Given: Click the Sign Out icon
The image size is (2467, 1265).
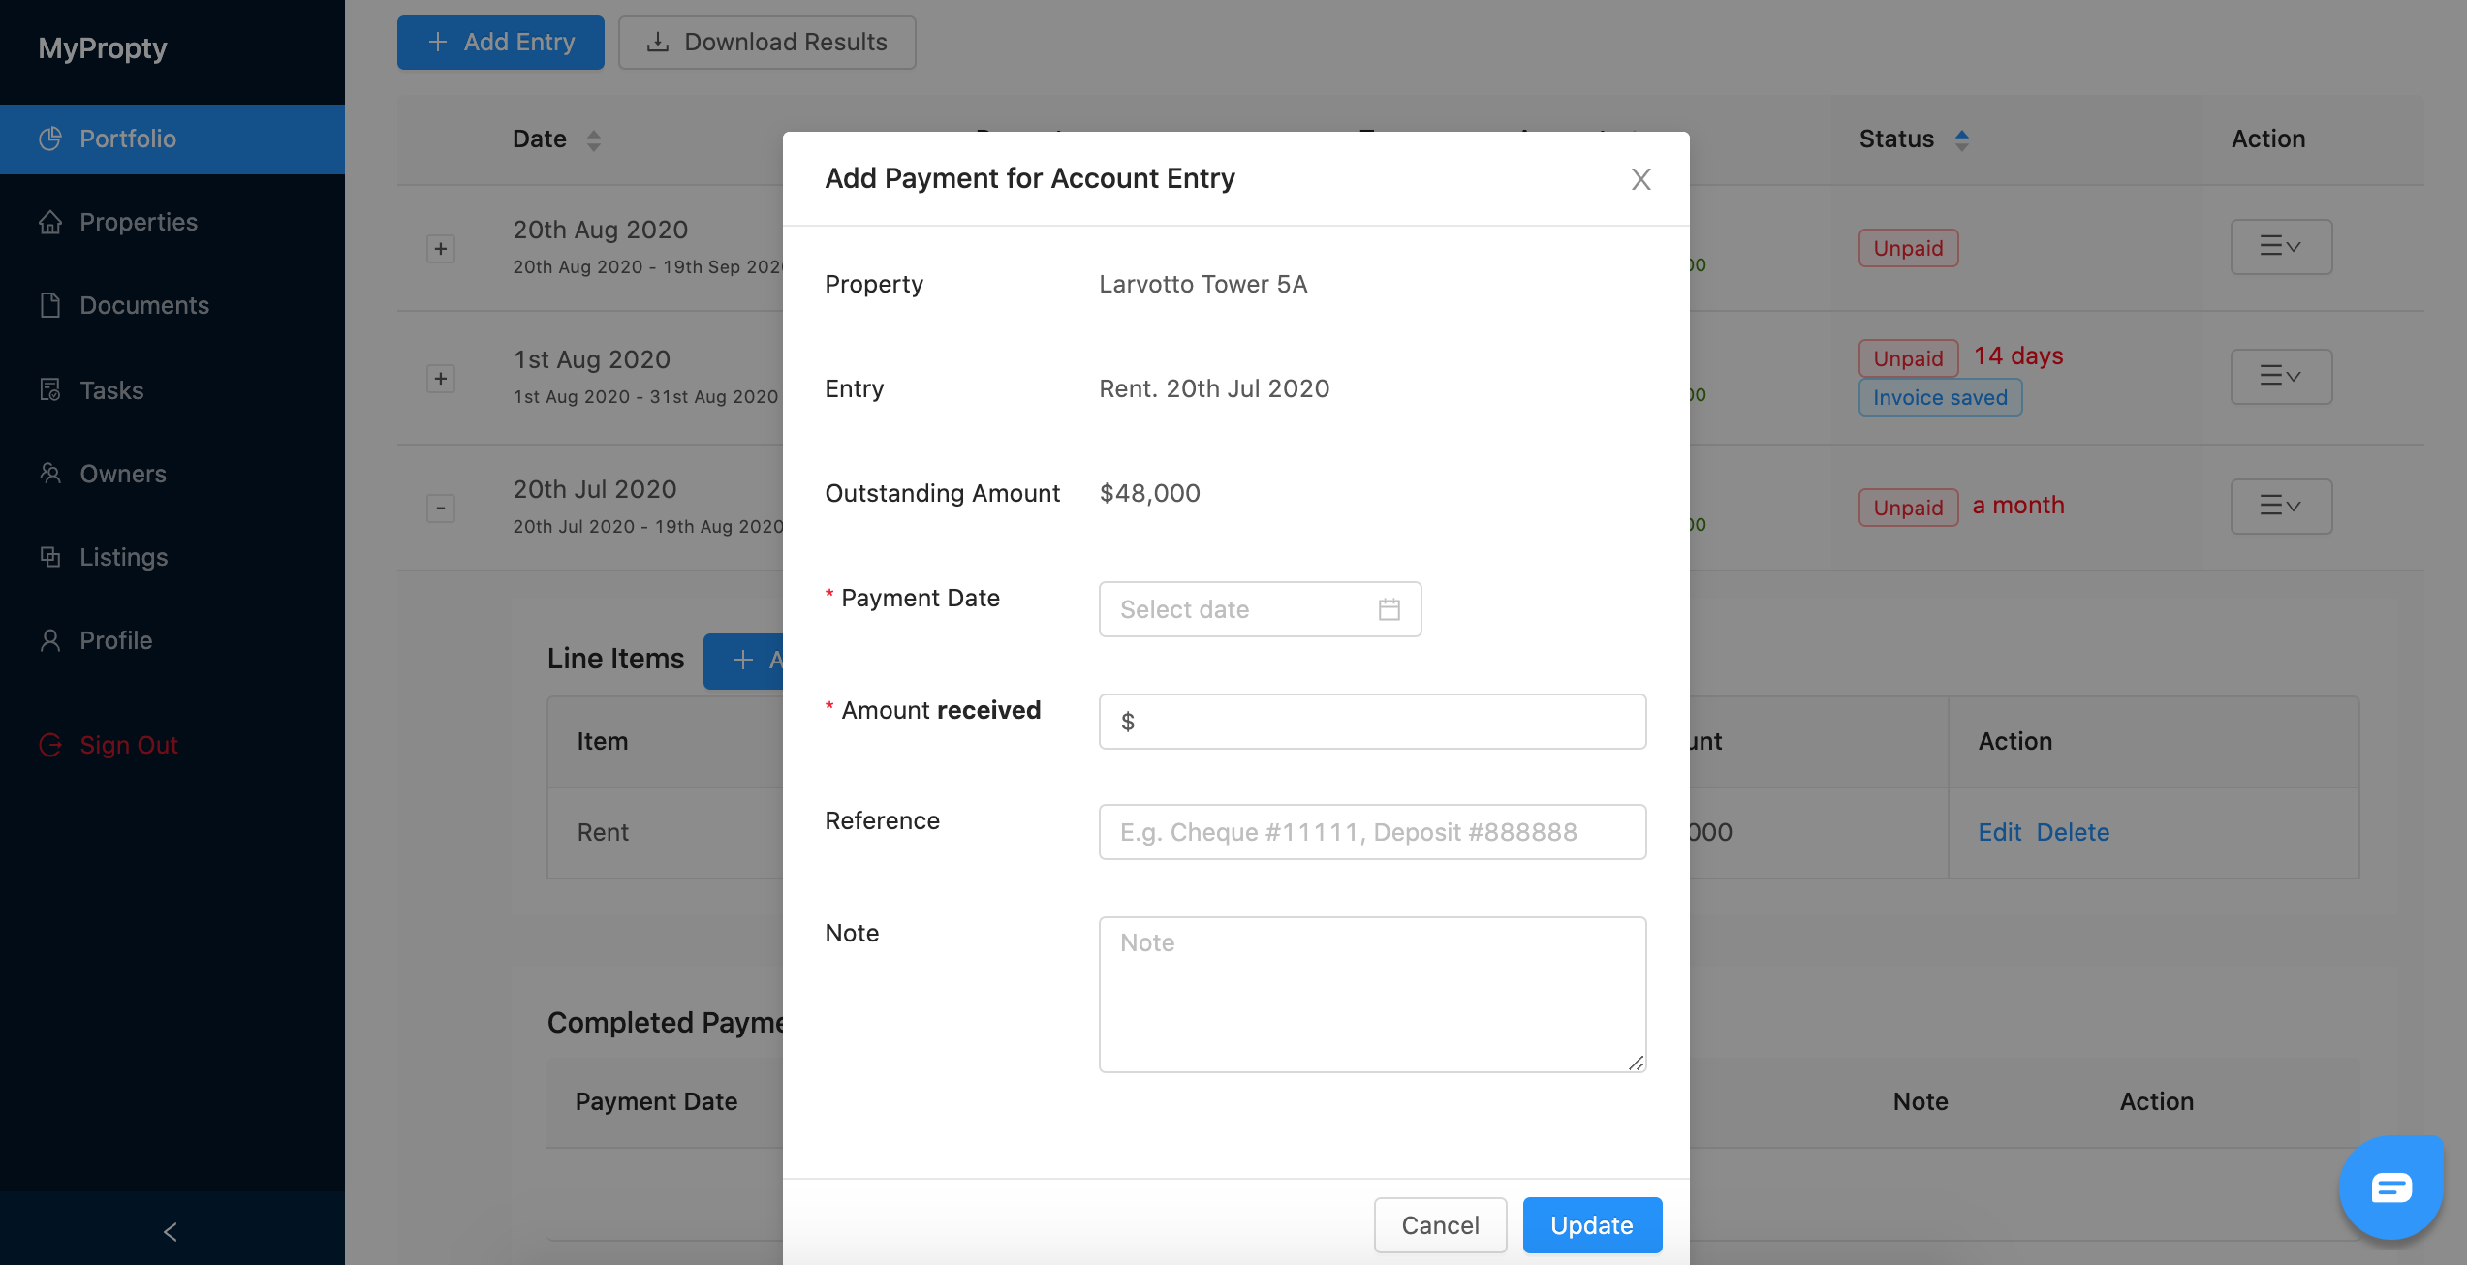Looking at the screenshot, I should click(x=50, y=745).
